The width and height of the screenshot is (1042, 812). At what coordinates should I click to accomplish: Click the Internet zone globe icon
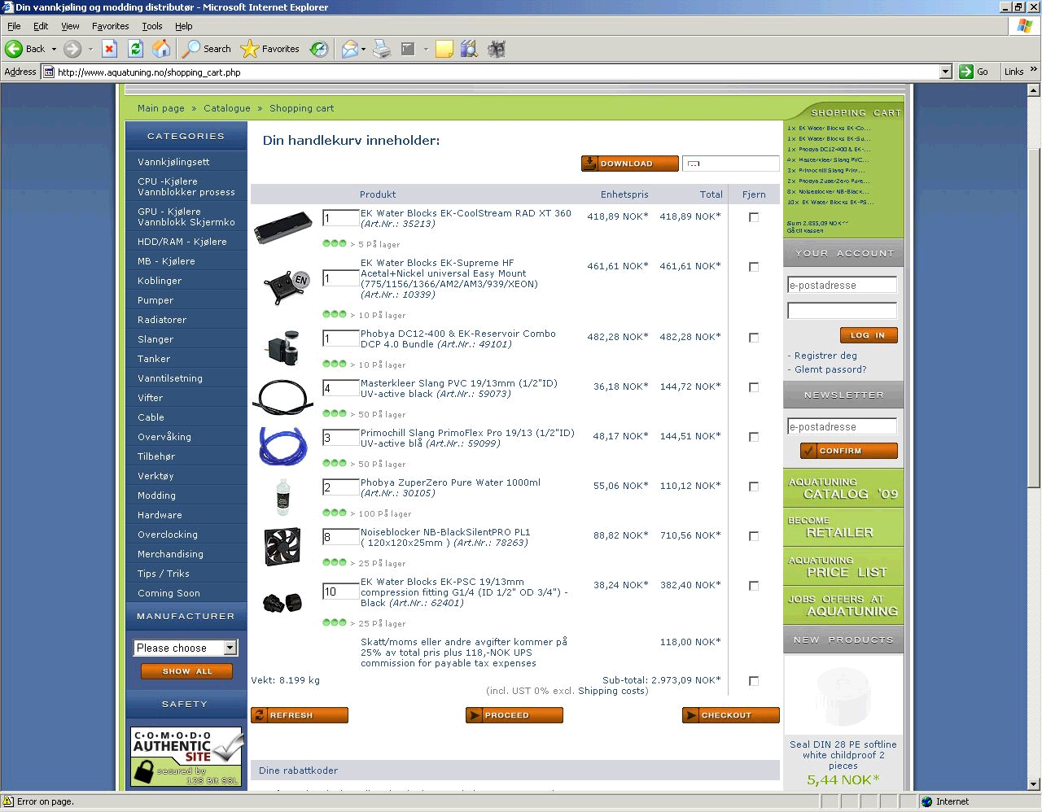click(926, 801)
